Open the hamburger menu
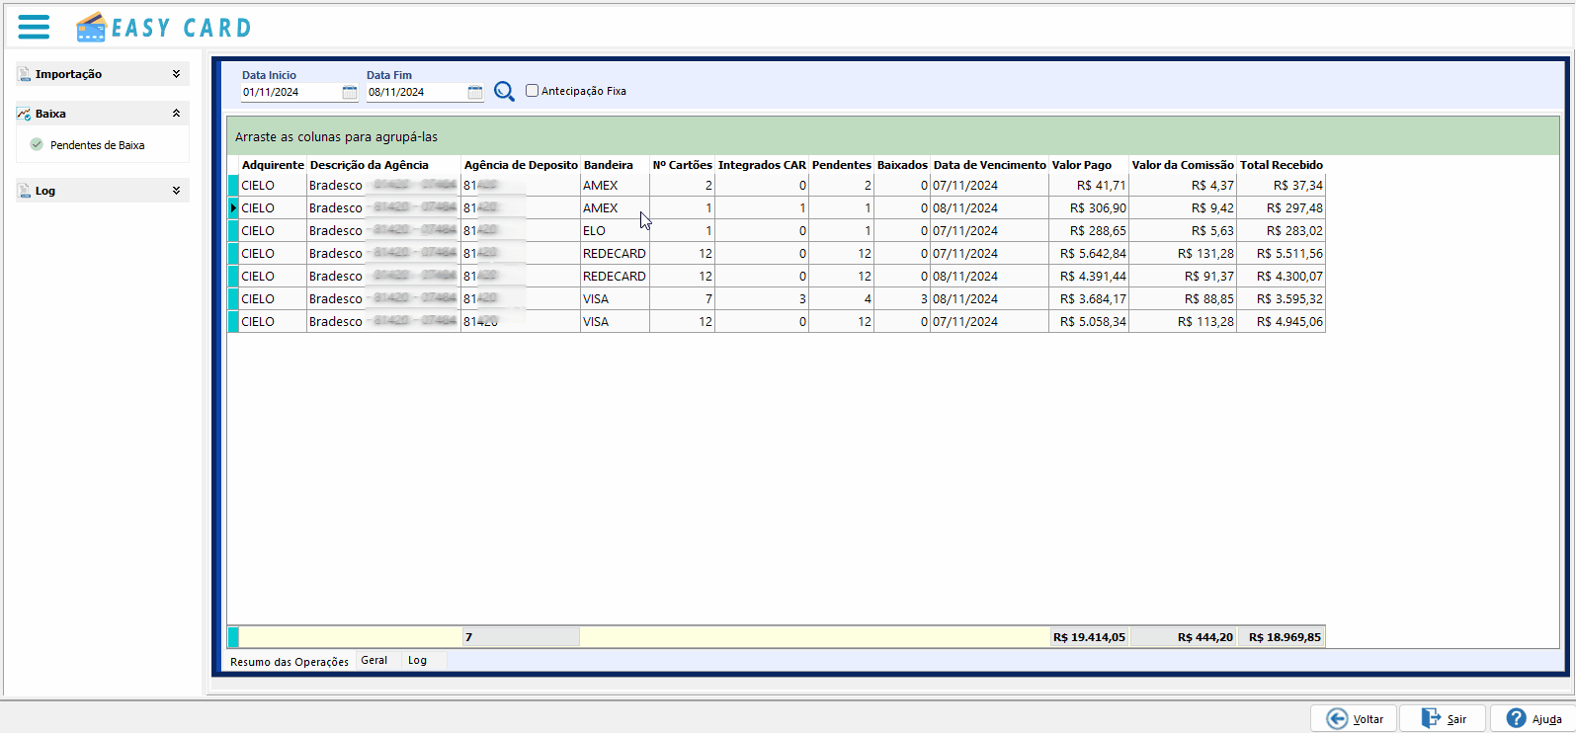The image size is (1576, 733). coord(34,27)
